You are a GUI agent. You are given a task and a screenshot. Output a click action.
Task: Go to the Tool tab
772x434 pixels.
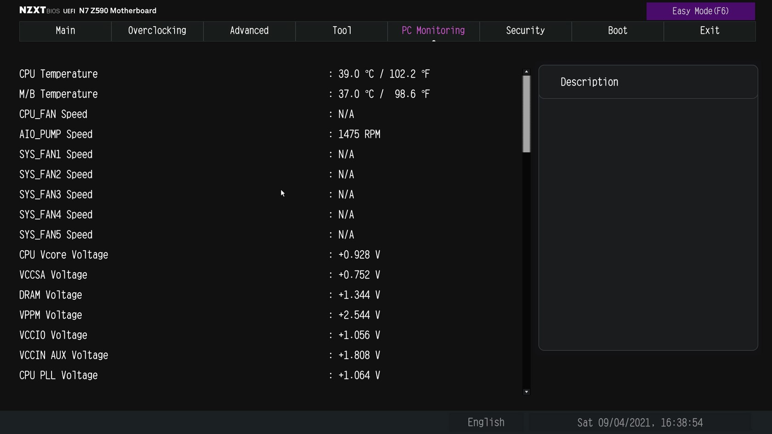click(x=341, y=31)
